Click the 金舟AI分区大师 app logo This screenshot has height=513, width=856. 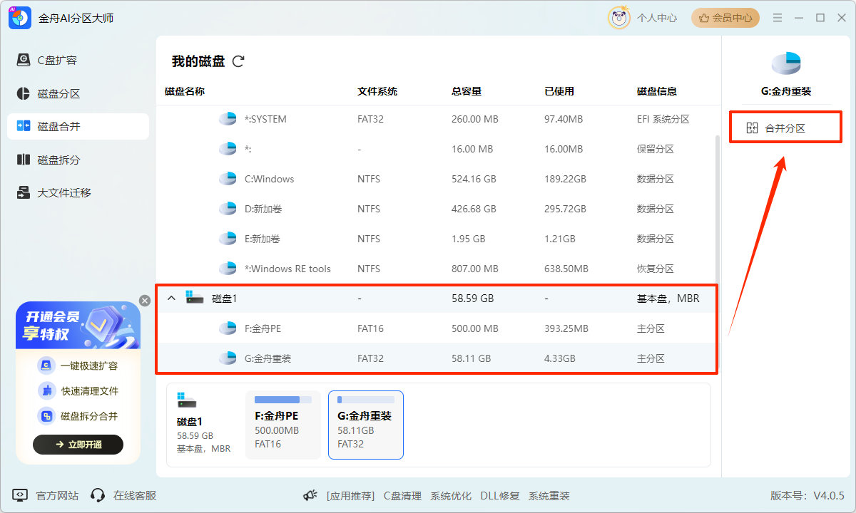[x=20, y=18]
